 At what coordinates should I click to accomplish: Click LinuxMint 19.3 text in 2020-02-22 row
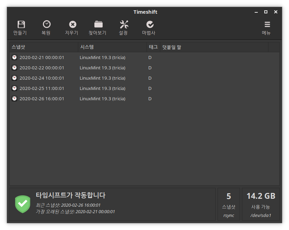pos(103,68)
